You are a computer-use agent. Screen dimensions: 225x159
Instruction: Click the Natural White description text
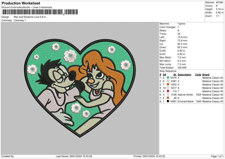[x=185, y=94]
